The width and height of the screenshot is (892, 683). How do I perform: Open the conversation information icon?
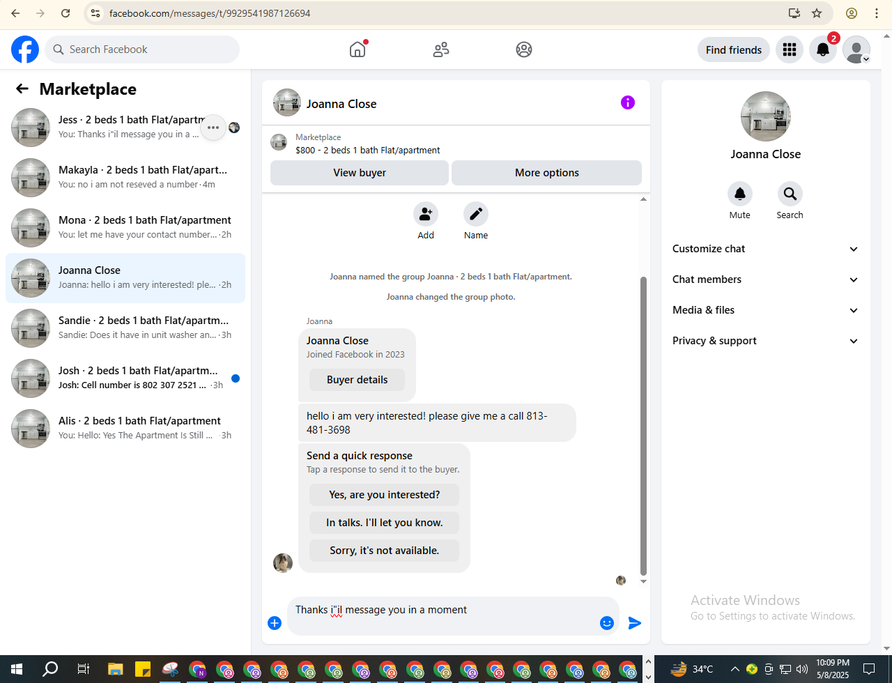[628, 103]
